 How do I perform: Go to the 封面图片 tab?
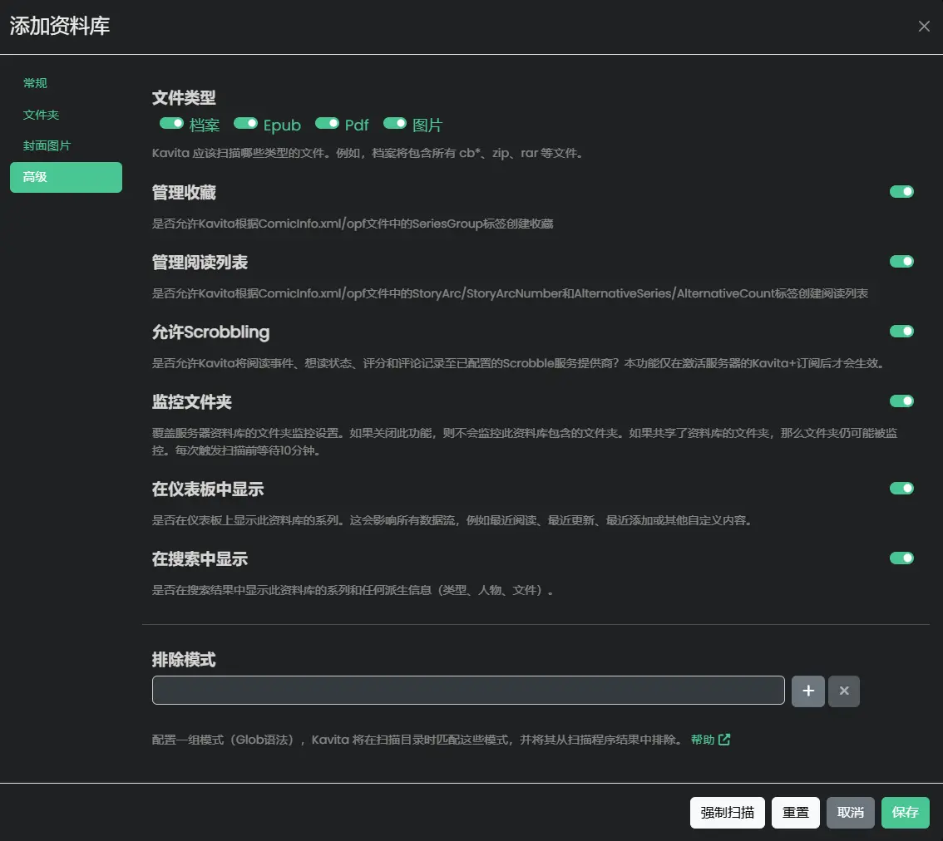[47, 145]
